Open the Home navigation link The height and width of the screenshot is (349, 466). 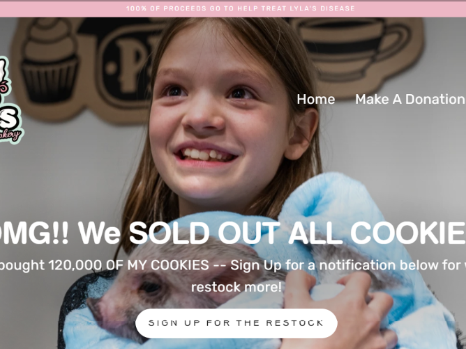click(x=316, y=99)
